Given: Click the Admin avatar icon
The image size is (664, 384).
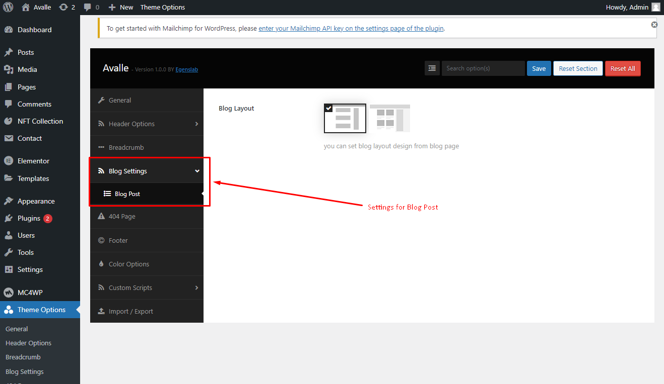Looking at the screenshot, I should click(655, 7).
